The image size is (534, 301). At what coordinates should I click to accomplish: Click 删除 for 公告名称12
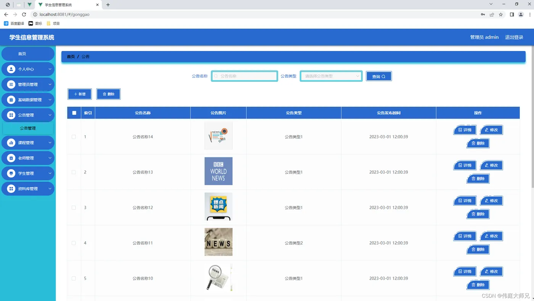point(478,214)
